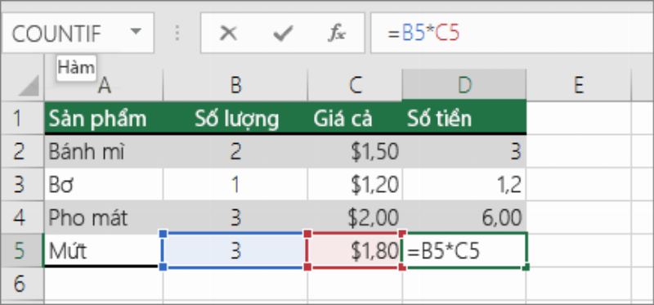This screenshot has width=654, height=305.
Task: Click amount cell D2 in Bánh mì row
Action: [x=464, y=151]
